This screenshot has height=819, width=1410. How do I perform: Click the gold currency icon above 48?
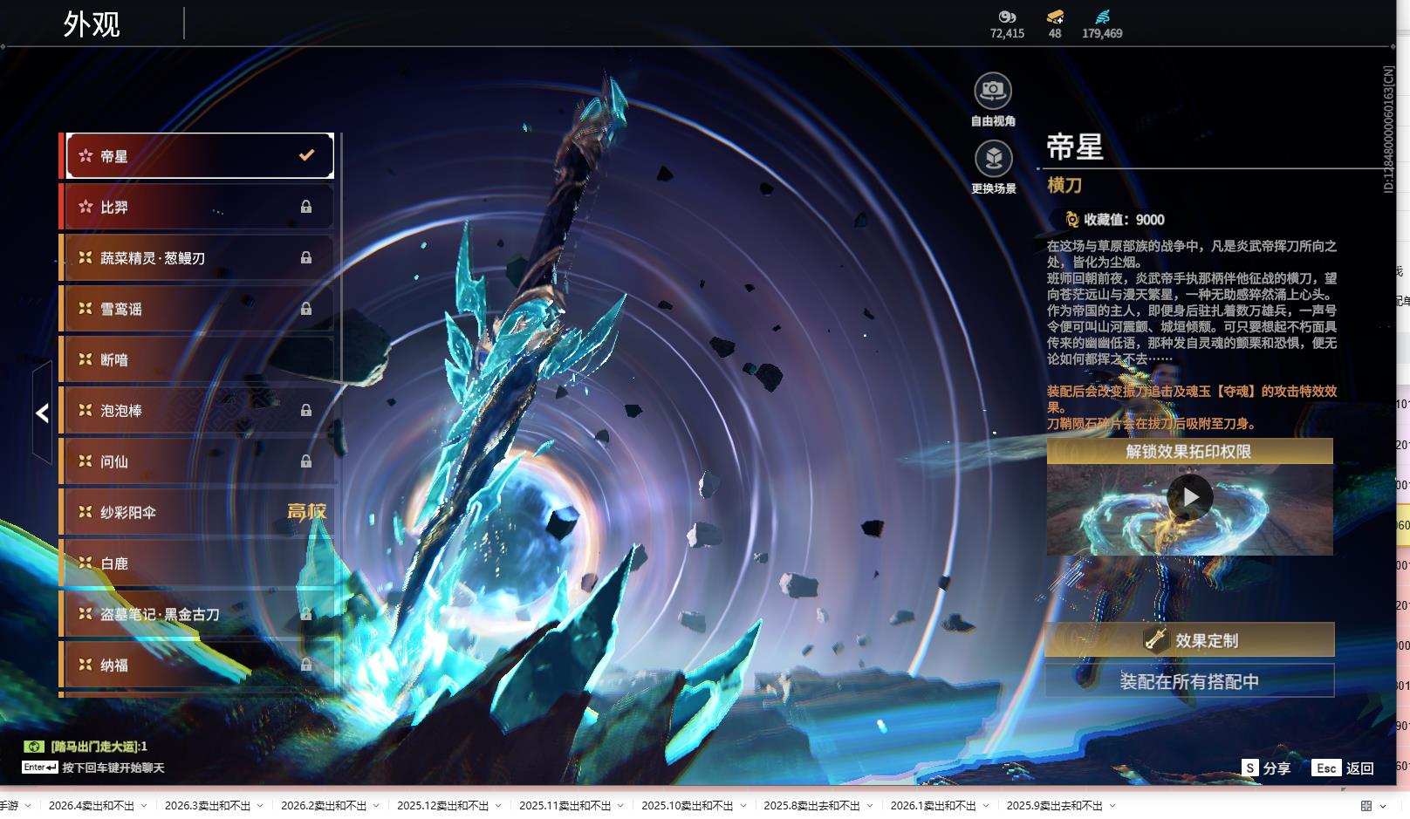[x=1055, y=17]
